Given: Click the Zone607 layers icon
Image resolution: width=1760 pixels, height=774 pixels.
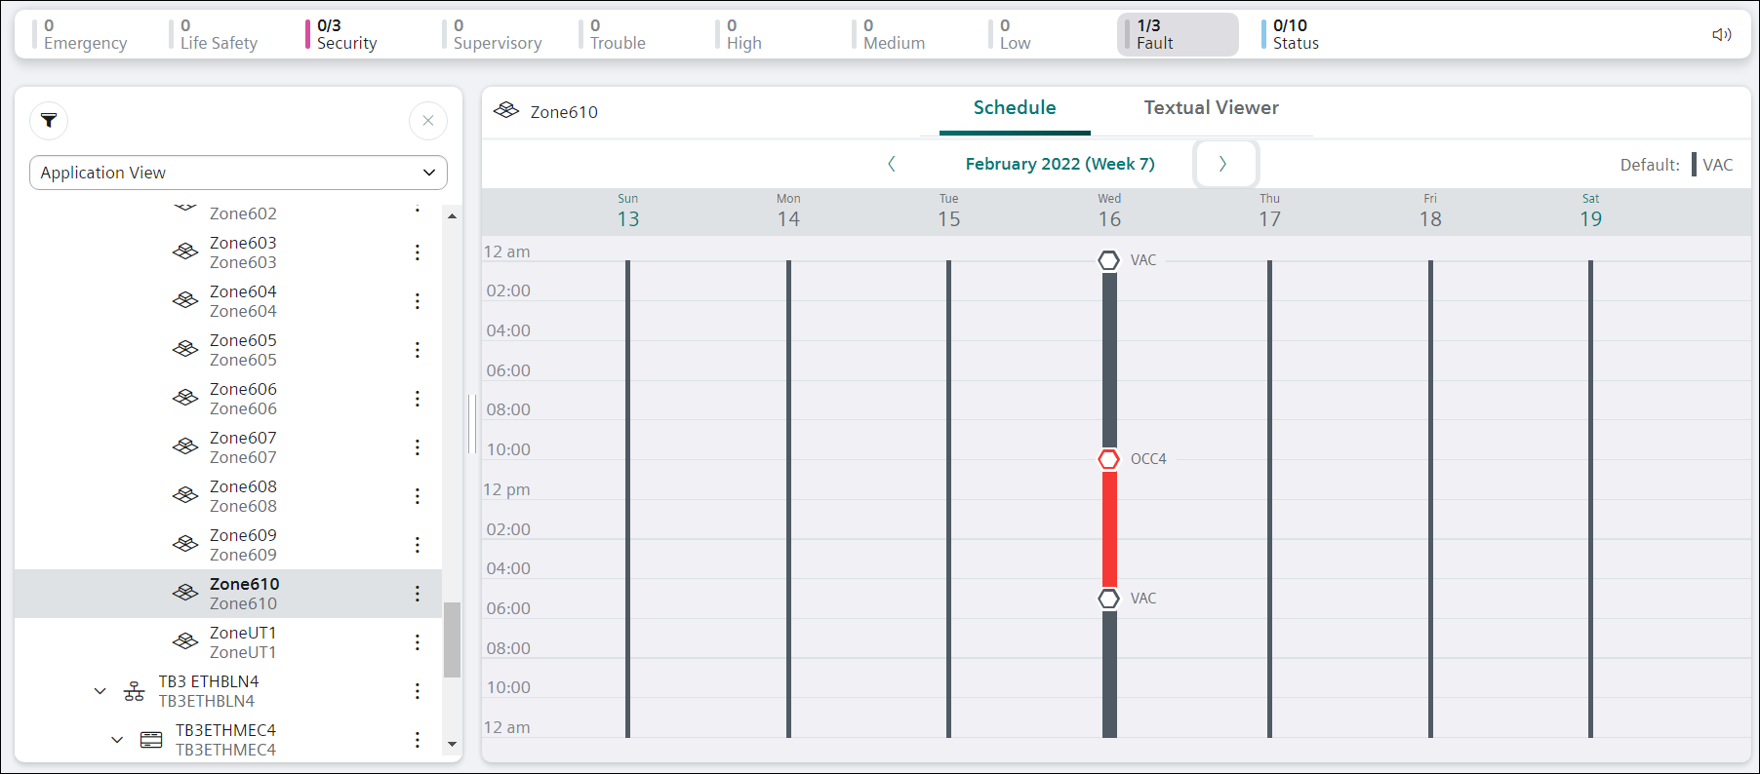Looking at the screenshot, I should [185, 447].
